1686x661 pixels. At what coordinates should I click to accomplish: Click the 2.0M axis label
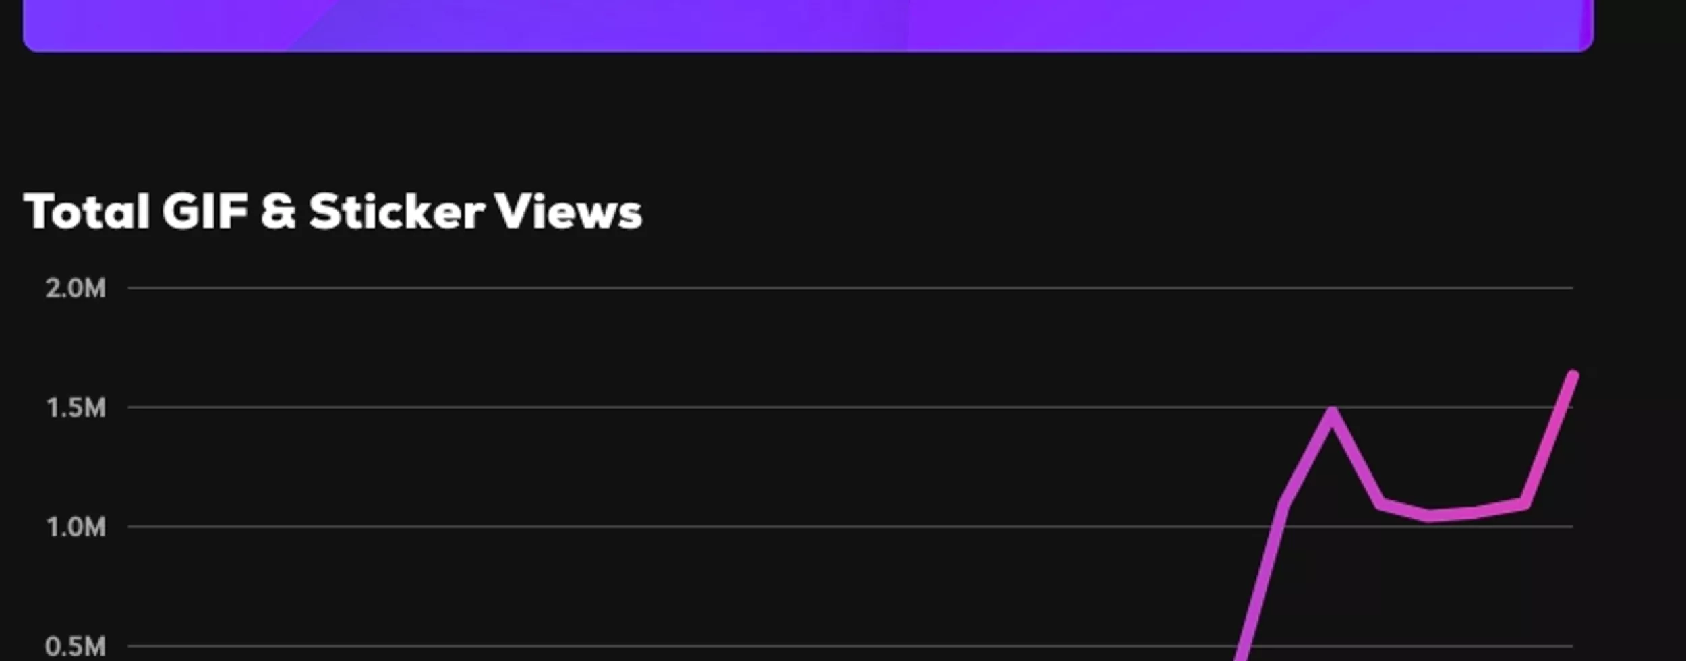point(76,289)
